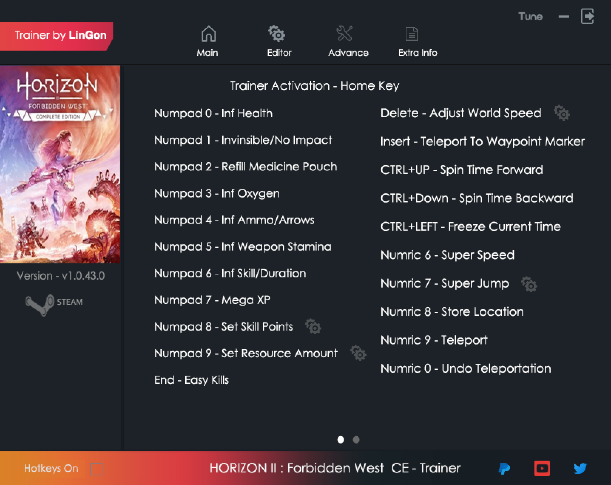The height and width of the screenshot is (485, 611).
Task: Activate Numpad 6 - Inf Skill/Duration
Action: (230, 273)
